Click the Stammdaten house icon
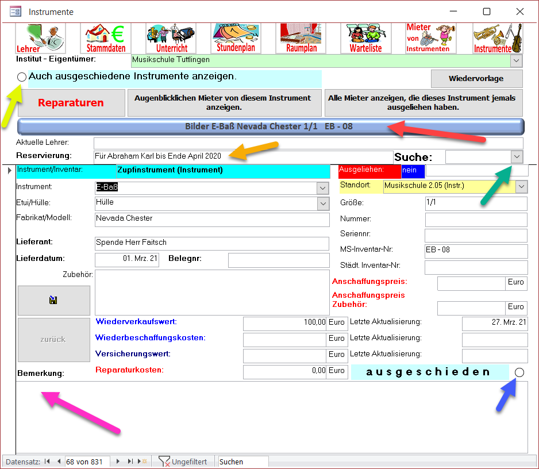The height and width of the screenshot is (469, 539). coord(106,38)
